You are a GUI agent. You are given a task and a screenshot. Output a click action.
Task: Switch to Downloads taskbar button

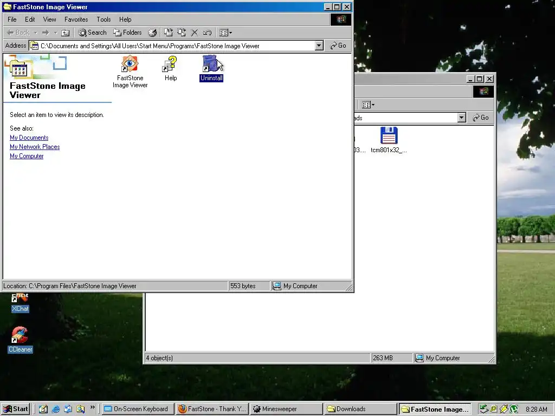tap(360, 409)
